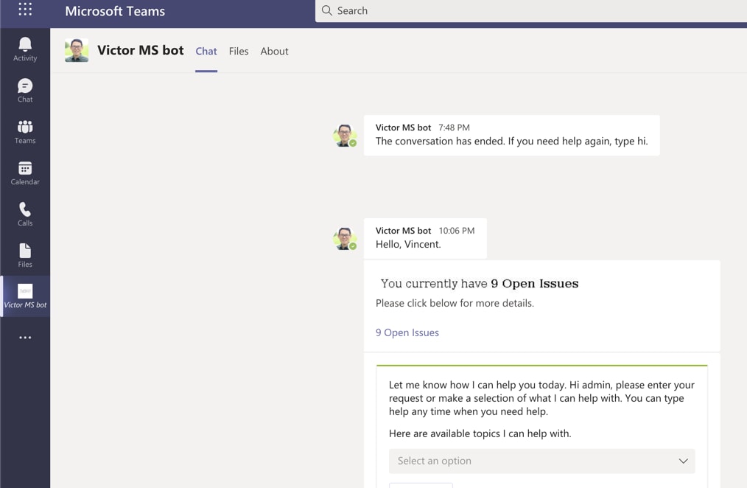
Task: Expand the topic chooser chevron
Action: pyautogui.click(x=683, y=461)
